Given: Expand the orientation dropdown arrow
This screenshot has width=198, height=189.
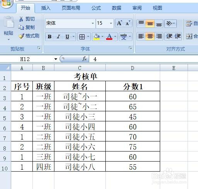Looking at the screenshot, I should tap(174, 23).
